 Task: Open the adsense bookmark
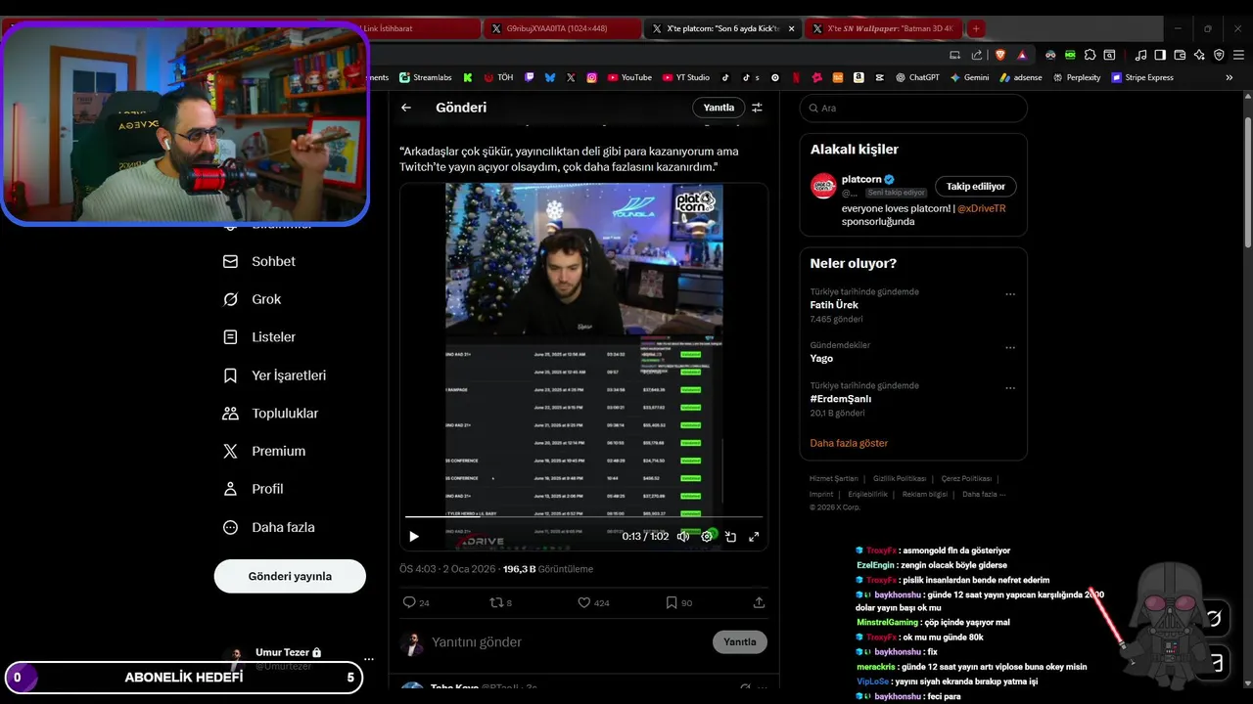pos(1020,77)
